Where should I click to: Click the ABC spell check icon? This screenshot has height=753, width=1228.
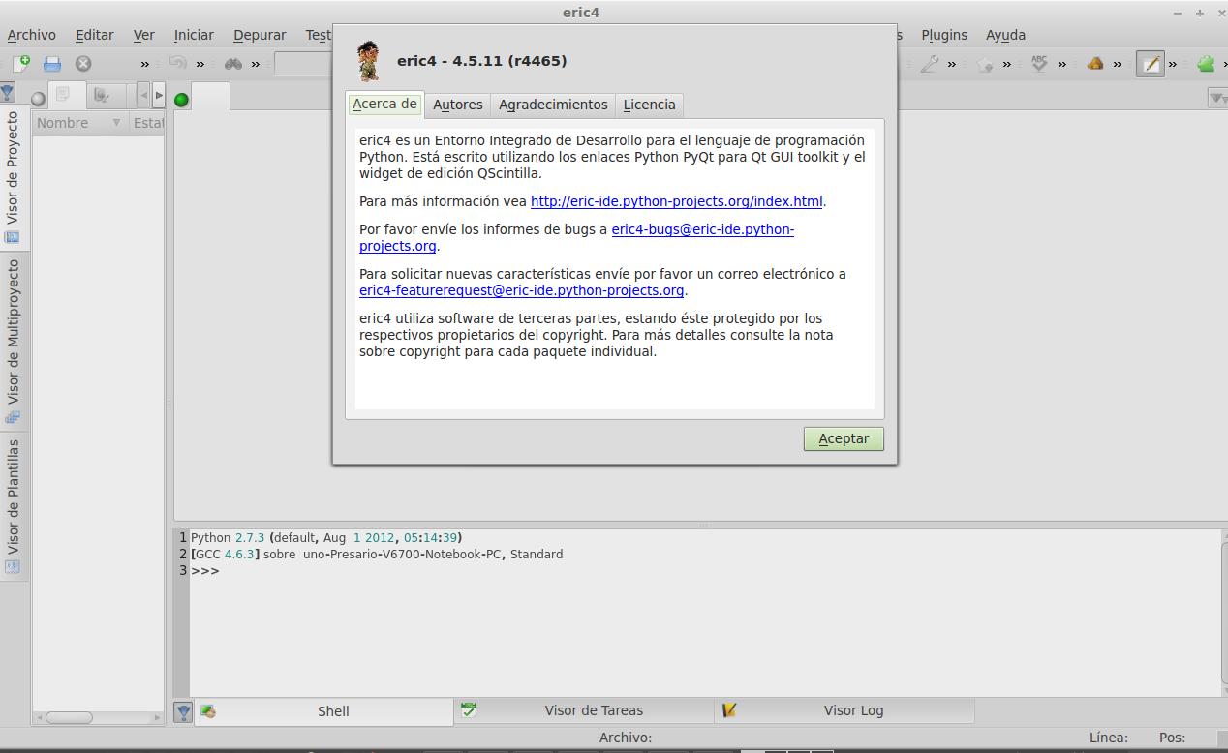tap(1040, 64)
